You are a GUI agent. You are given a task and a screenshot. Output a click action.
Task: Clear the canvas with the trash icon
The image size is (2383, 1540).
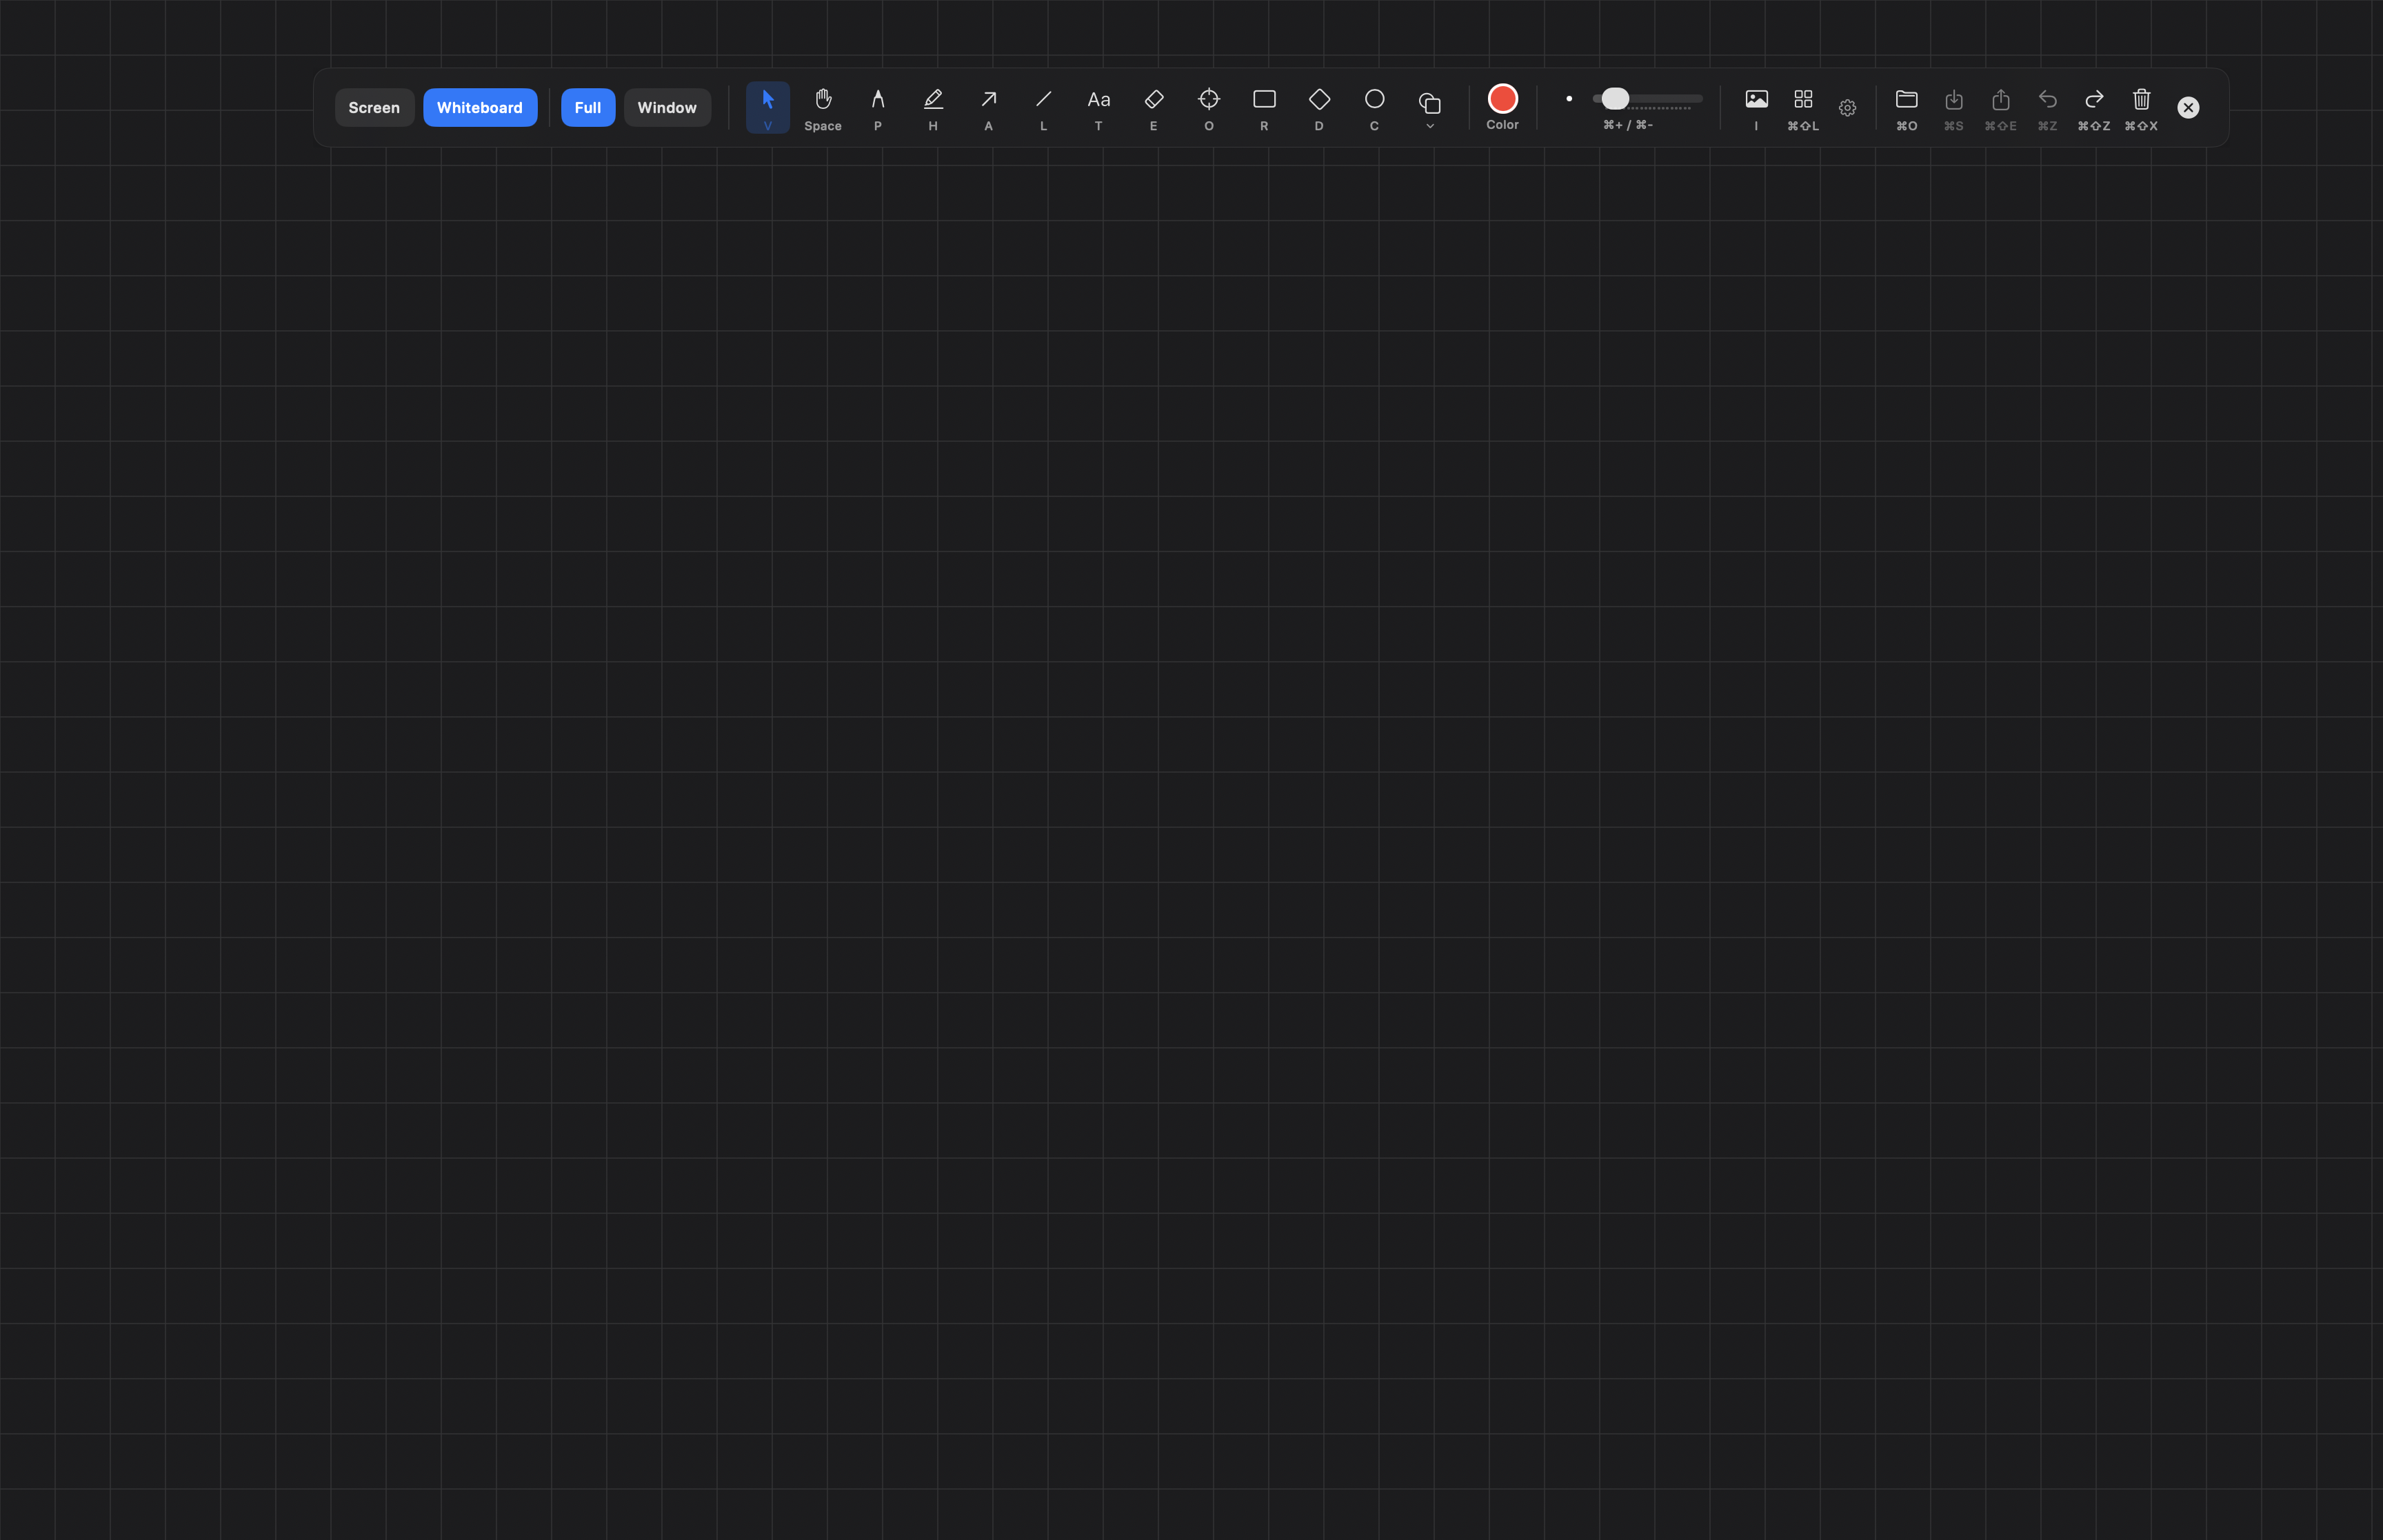pos(2141,100)
